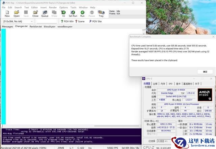Open the resolution dropdown showing 512x384, No AA

[x=18, y=22]
